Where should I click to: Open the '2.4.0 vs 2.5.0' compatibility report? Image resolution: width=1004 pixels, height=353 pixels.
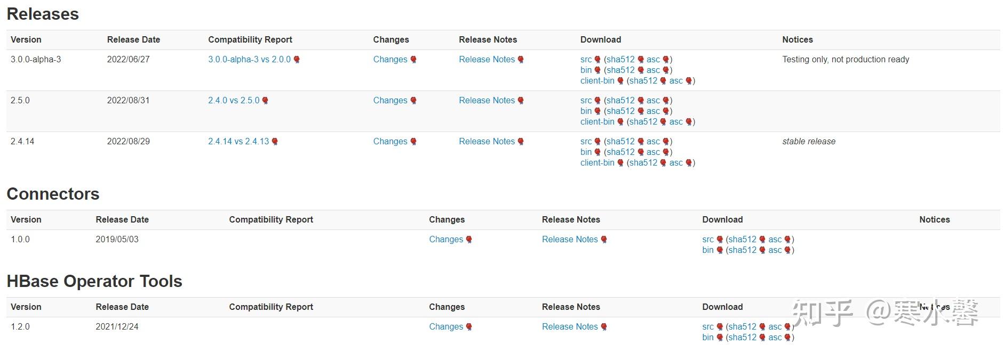234,101
